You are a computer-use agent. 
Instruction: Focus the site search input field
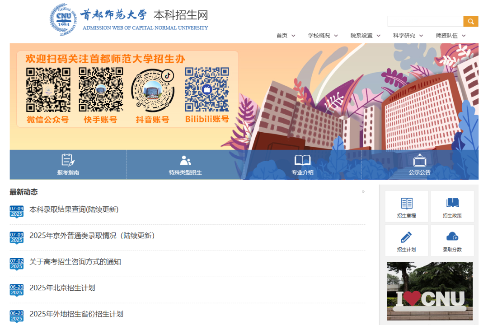click(426, 21)
